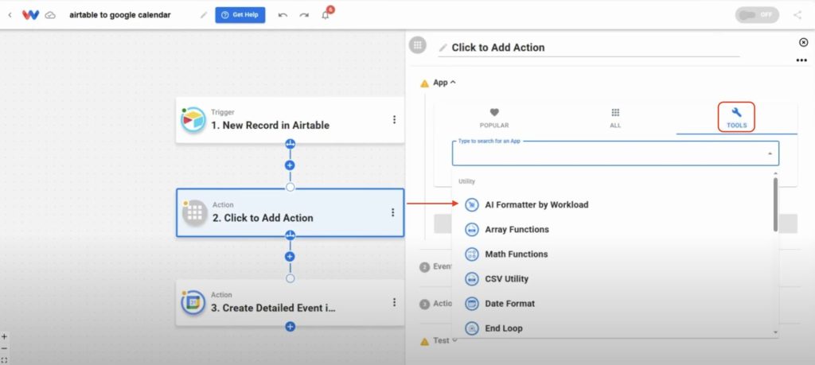Click branch icon under step 2
Screen dimensions: 815x365
pos(290,235)
